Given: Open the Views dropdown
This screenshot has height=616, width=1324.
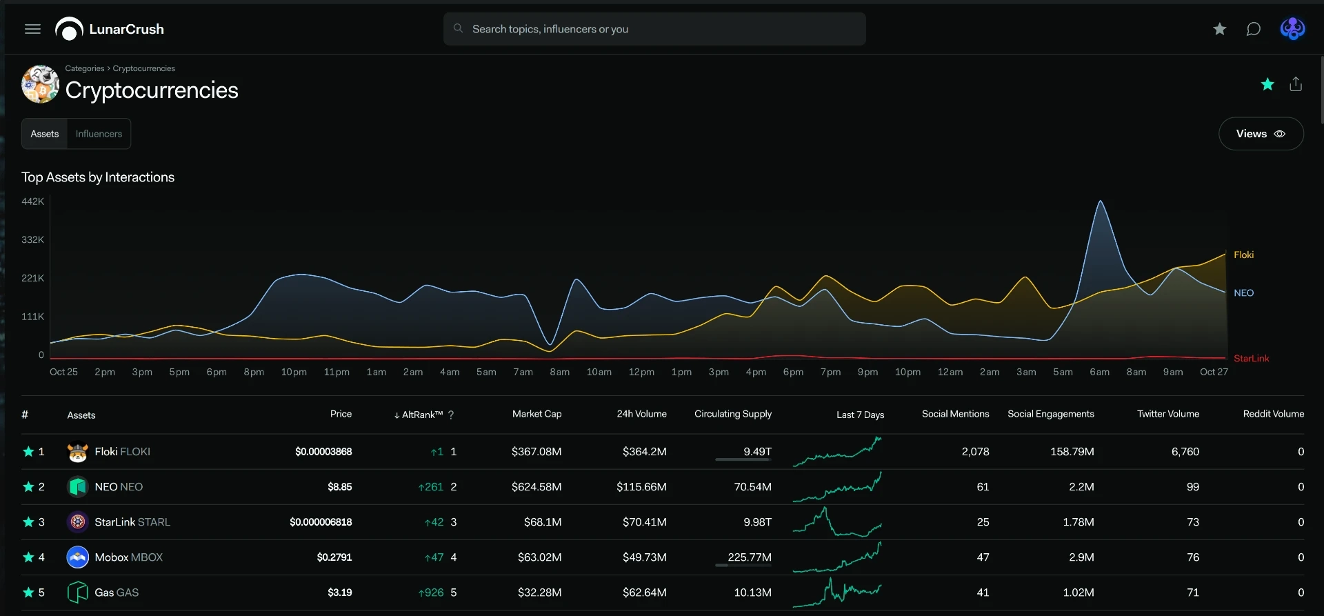Looking at the screenshot, I should [1261, 134].
